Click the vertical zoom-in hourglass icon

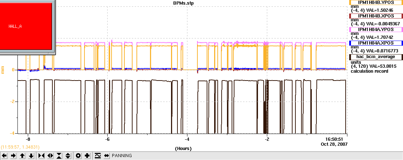59,156
